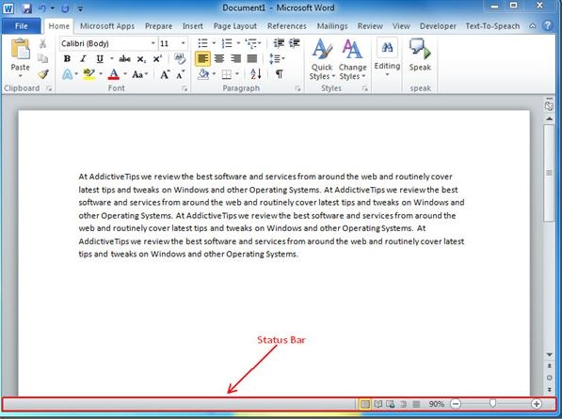Click Shrink Font icon
562x419 pixels.
pos(181,74)
